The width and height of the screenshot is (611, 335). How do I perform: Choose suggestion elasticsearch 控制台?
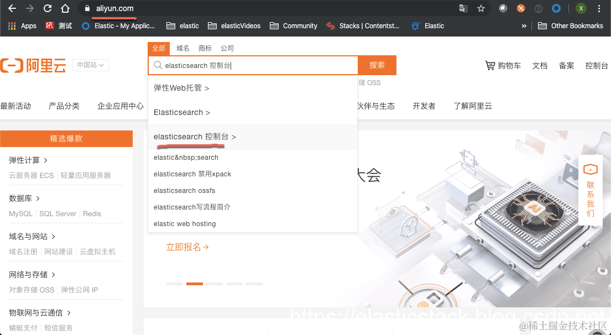pyautogui.click(x=253, y=137)
